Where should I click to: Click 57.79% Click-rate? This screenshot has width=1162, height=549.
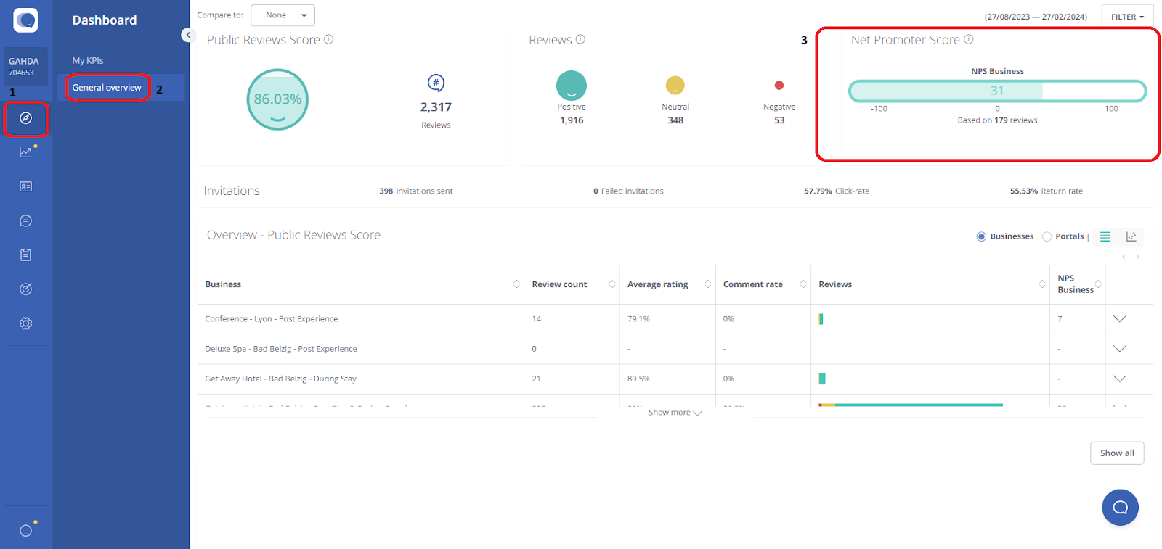pyautogui.click(x=837, y=191)
